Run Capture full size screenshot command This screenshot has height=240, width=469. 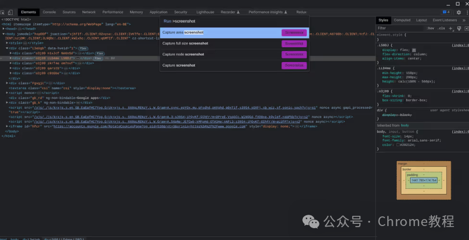234,43
